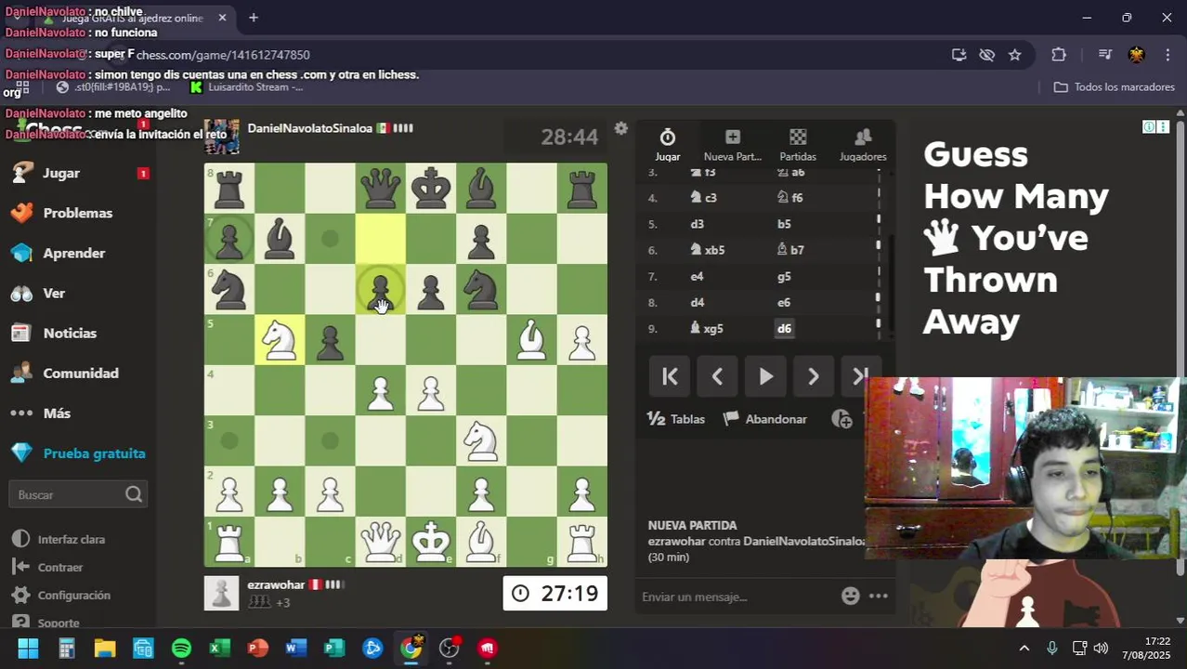Open the Aprender section

(74, 253)
